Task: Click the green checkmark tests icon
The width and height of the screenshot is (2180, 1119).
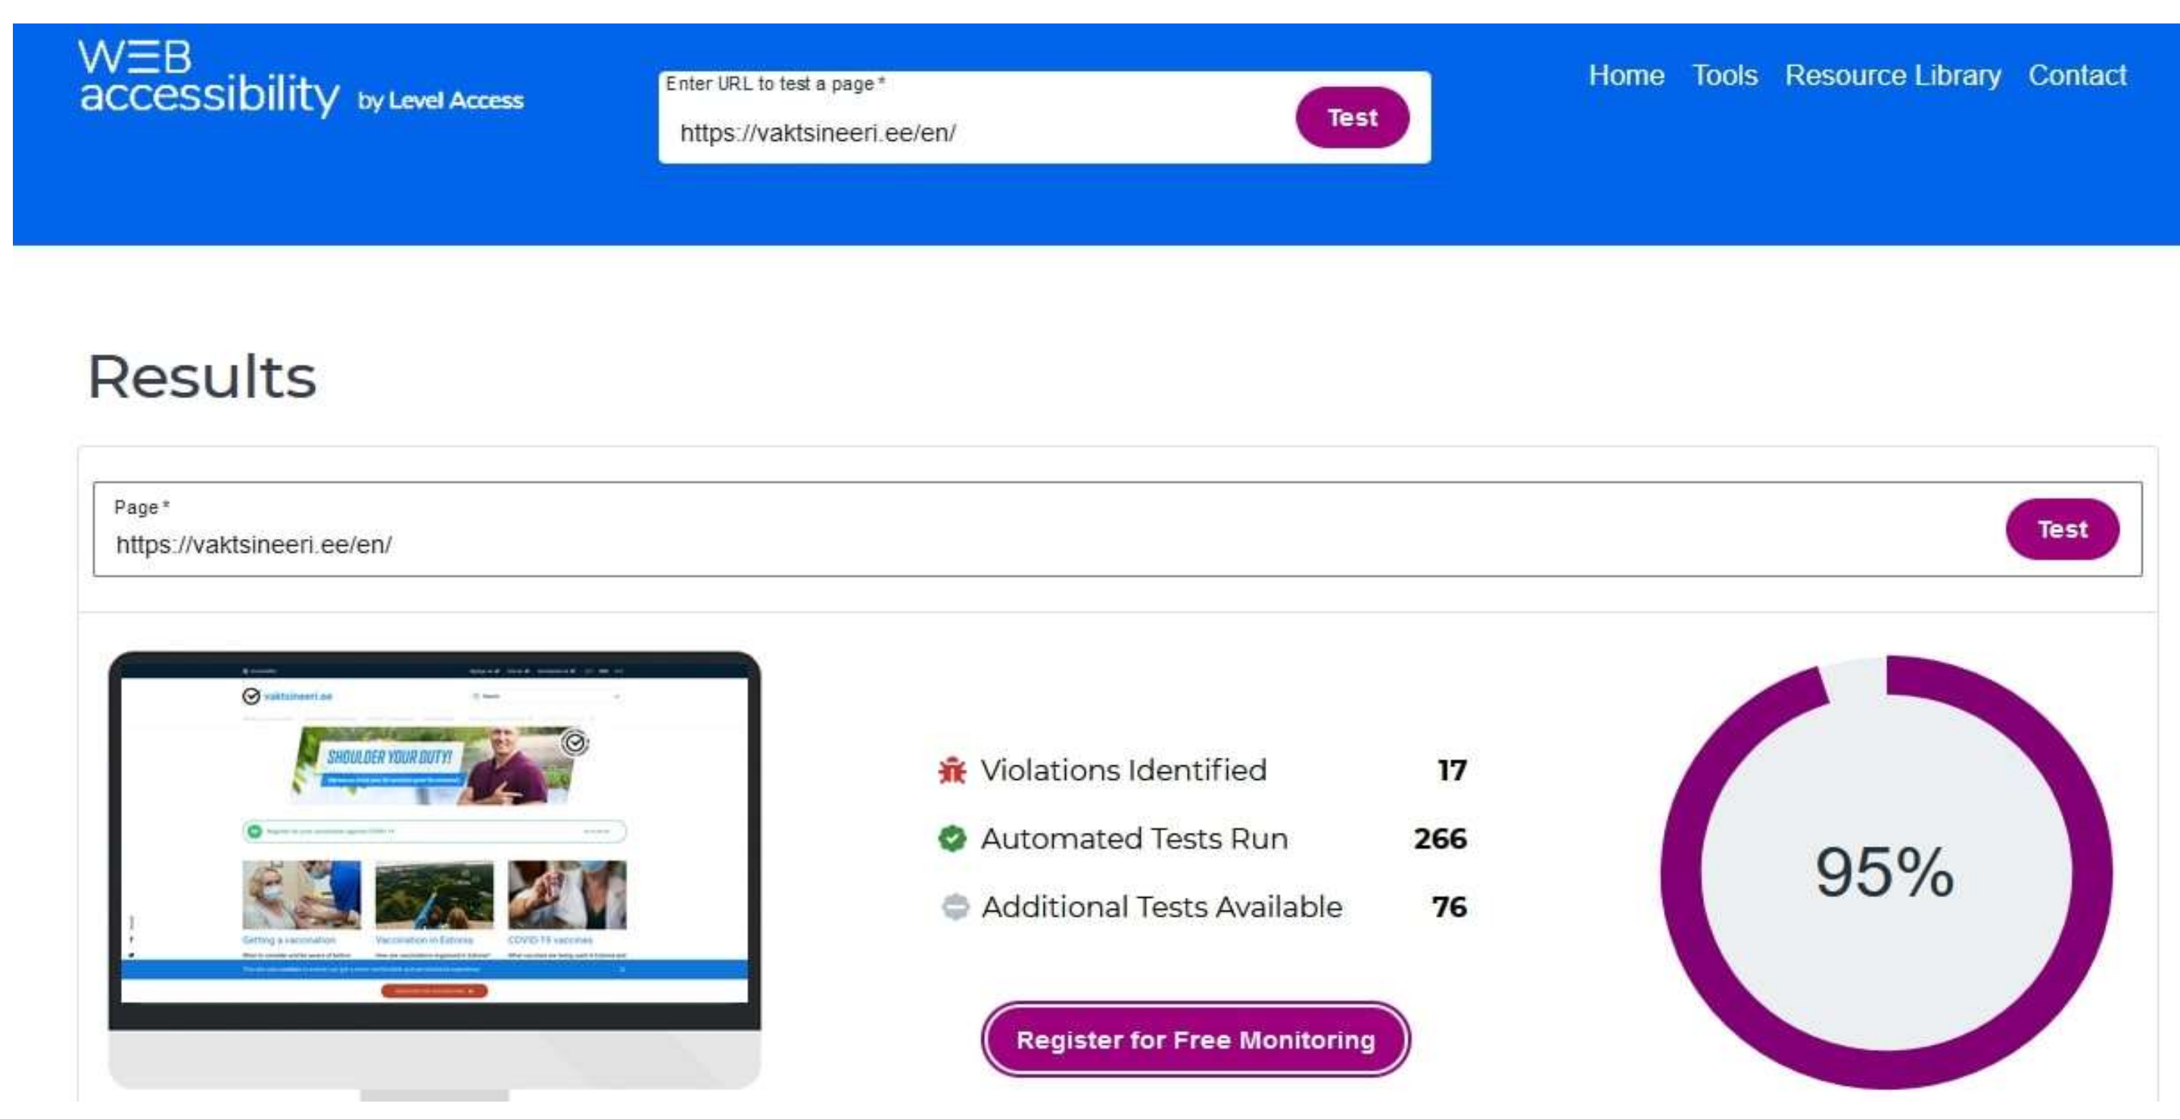Action: point(952,839)
